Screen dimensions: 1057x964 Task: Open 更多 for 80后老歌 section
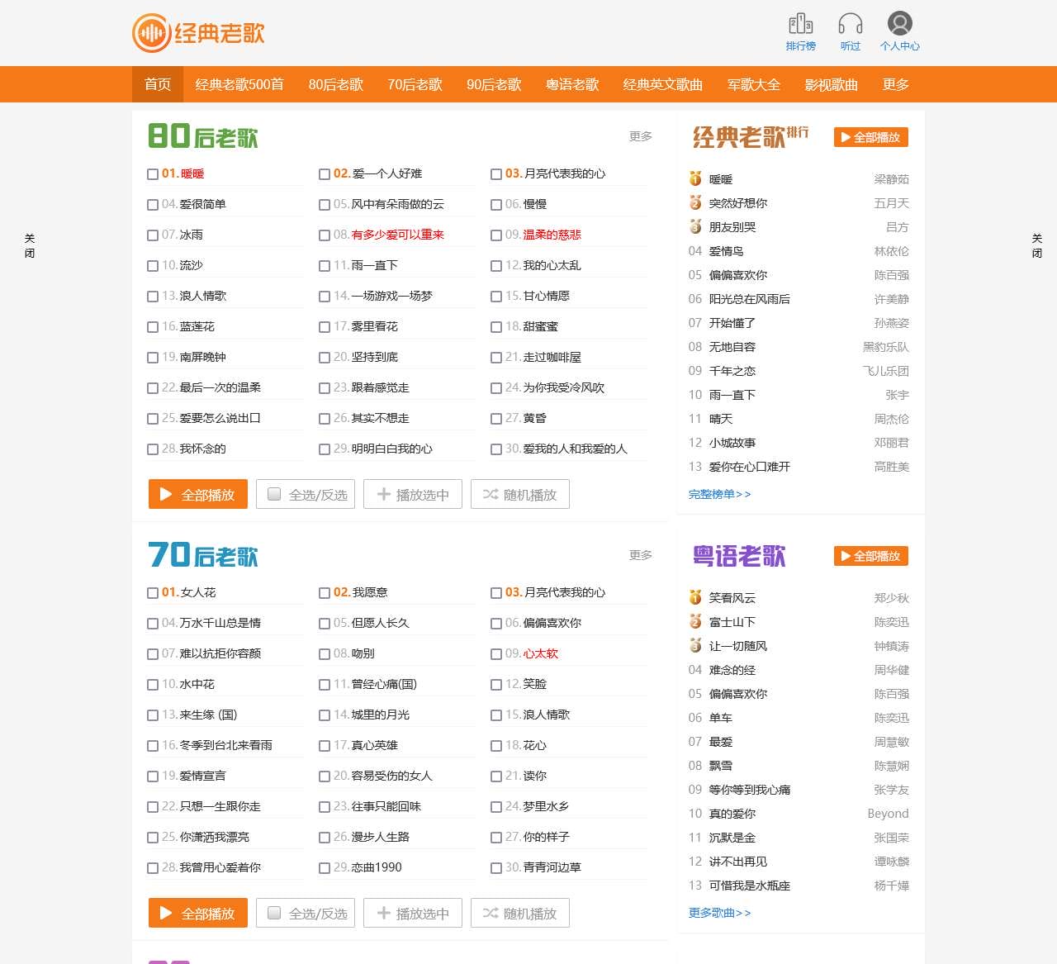[x=640, y=137]
